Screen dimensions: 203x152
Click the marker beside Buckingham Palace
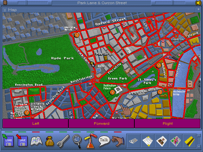(x=112, y=92)
